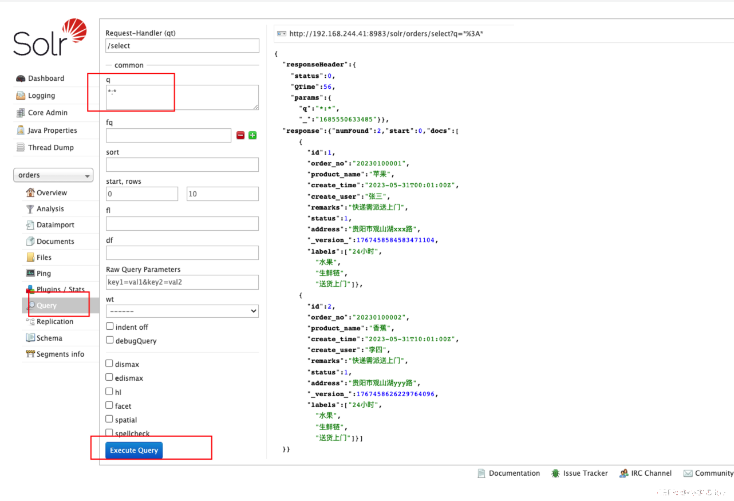Click the Plugins / Stats icon

[x=30, y=289]
